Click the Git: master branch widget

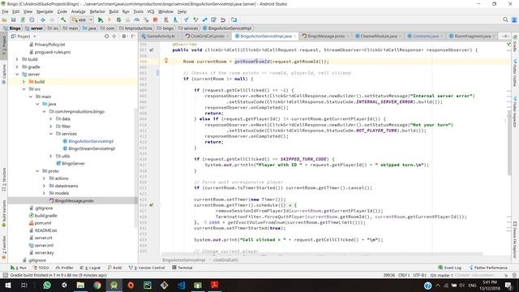441,275
